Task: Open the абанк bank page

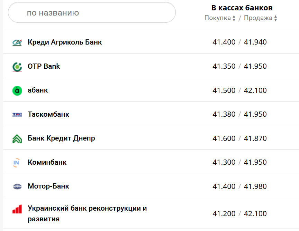Action: coord(38,90)
